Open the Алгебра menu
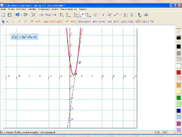This screenshot has width=182, height=137. click(x=32, y=9)
